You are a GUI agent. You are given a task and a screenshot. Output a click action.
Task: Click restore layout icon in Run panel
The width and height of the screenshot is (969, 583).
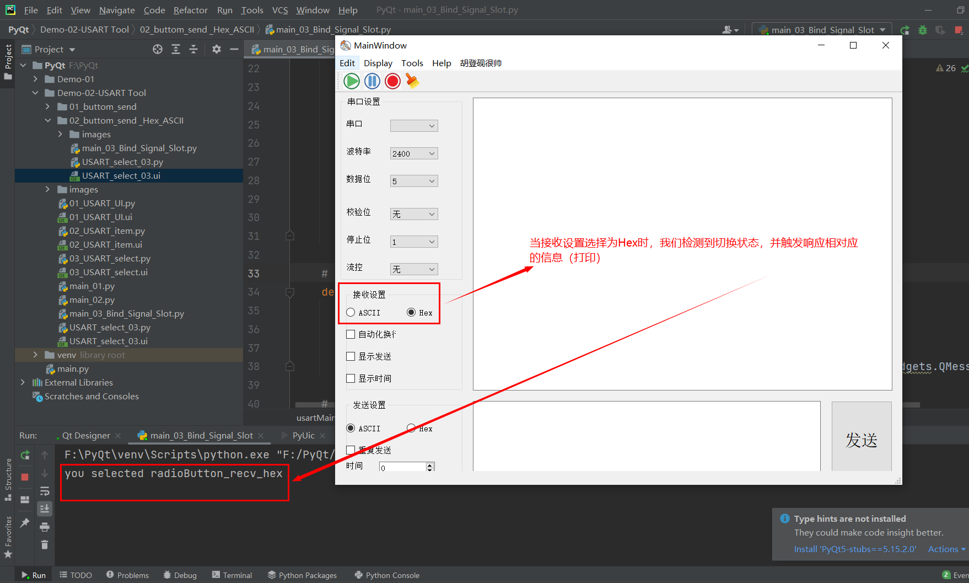click(25, 500)
